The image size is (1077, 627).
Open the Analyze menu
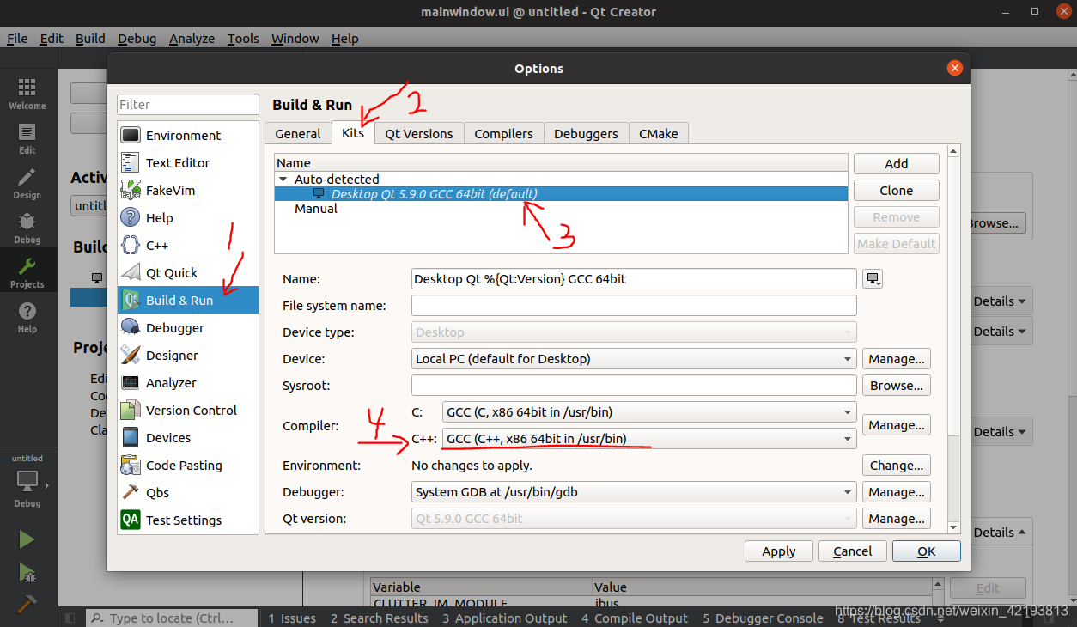(x=192, y=39)
